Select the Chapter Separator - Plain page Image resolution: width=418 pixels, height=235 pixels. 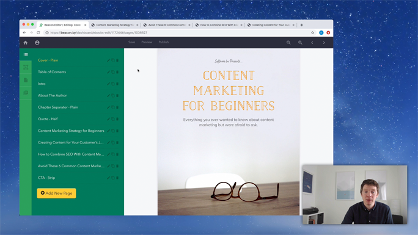[58, 107]
